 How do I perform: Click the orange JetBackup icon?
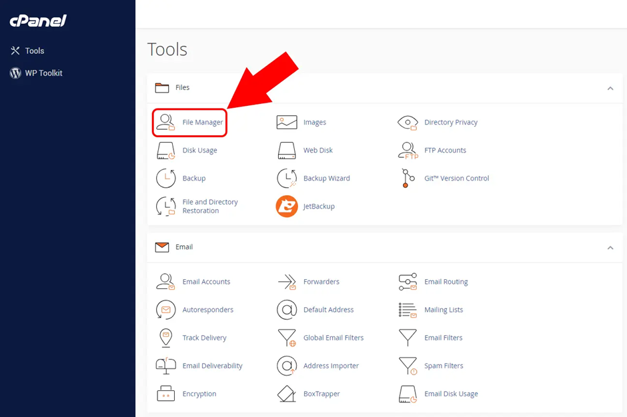click(287, 206)
